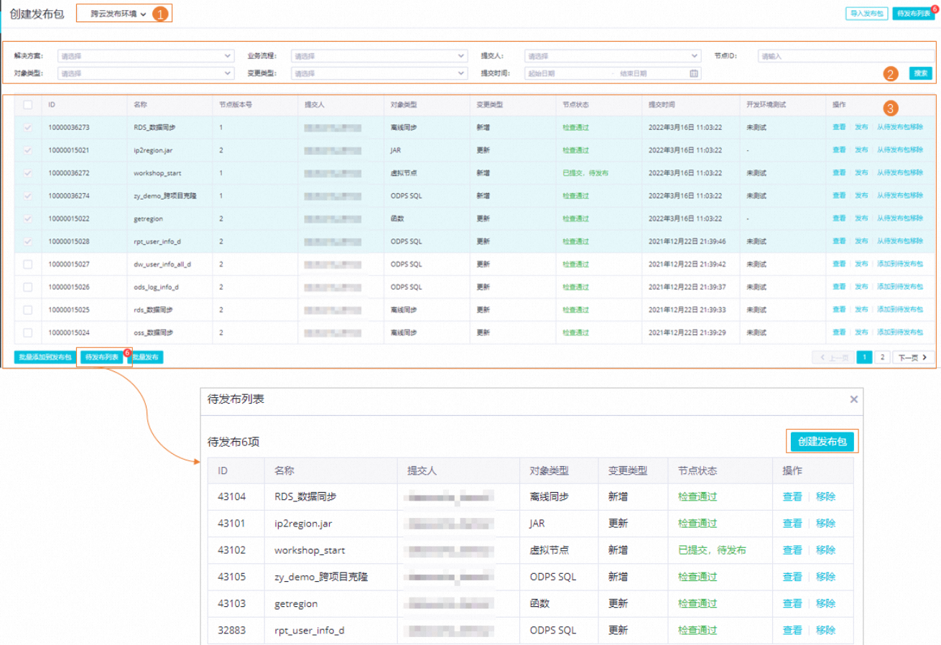Image resolution: width=941 pixels, height=645 pixels.
Task: Toggle checkbox for row zy_demo_跨项目克隆
Action: tap(28, 195)
